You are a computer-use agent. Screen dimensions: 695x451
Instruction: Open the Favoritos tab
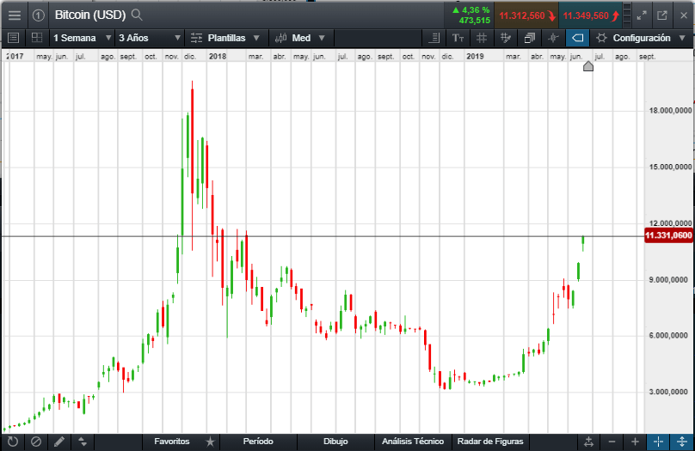pyautogui.click(x=171, y=442)
